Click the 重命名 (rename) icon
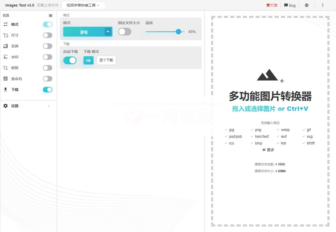 [x=6, y=79]
